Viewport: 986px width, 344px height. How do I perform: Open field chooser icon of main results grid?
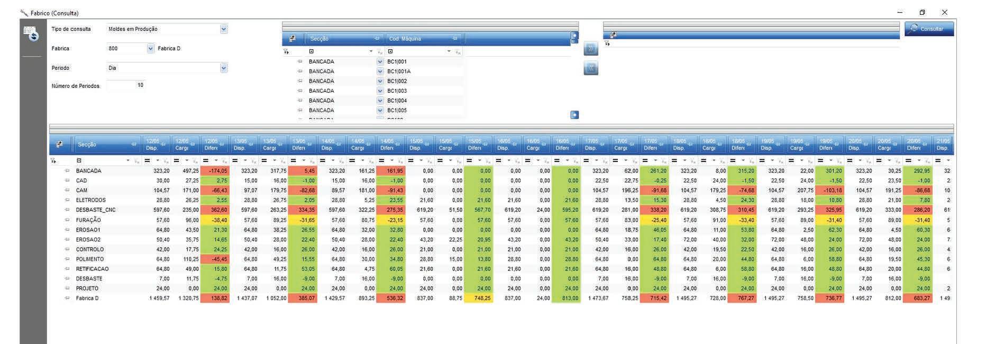[x=59, y=144]
